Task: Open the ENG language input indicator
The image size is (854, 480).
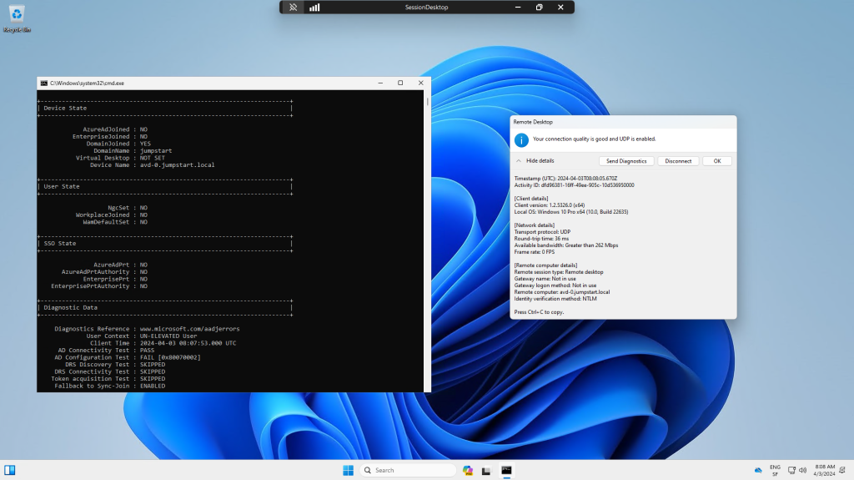Action: (x=775, y=470)
